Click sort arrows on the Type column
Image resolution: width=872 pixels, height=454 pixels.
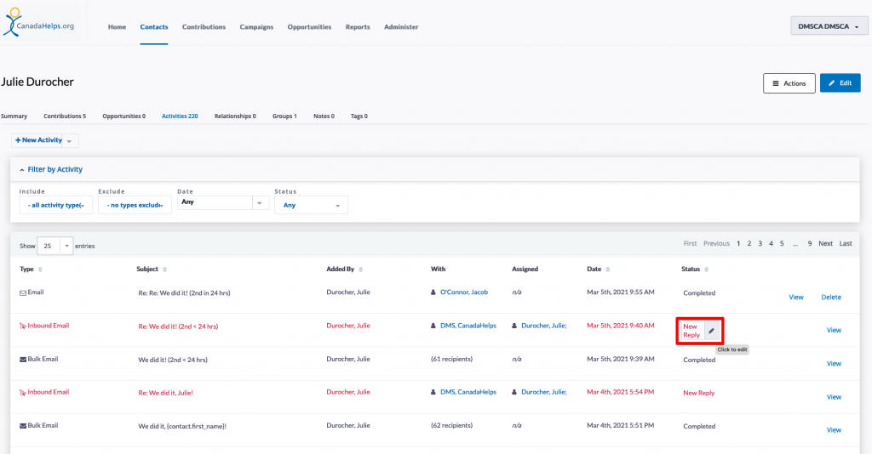[x=40, y=270]
